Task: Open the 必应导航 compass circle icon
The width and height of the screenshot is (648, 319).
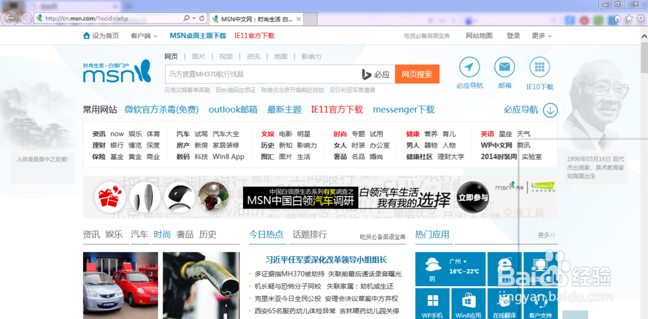Action: tap(469, 67)
